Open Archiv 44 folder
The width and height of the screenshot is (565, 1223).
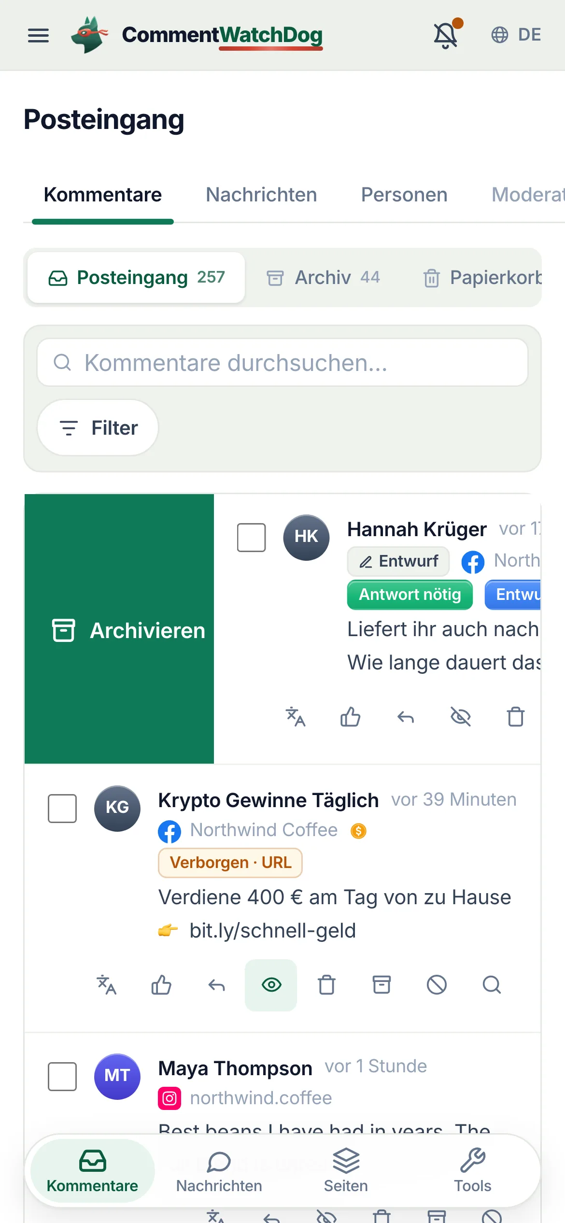[x=324, y=278]
